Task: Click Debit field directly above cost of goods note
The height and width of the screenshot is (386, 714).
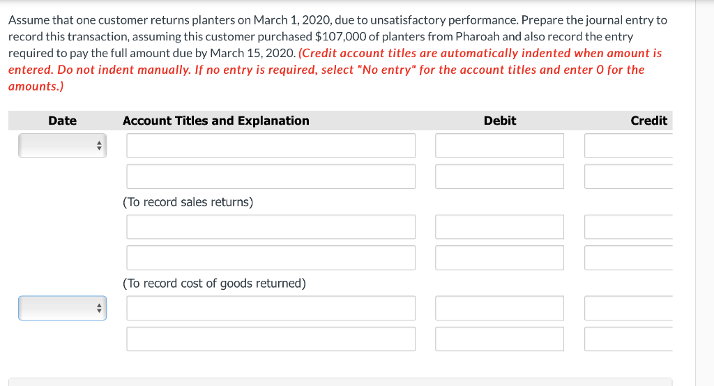Action: pyautogui.click(x=499, y=258)
